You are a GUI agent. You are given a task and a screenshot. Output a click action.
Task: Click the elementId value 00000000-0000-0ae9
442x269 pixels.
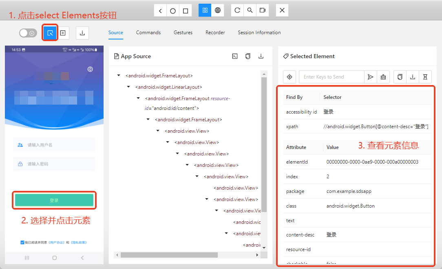pos(372,162)
